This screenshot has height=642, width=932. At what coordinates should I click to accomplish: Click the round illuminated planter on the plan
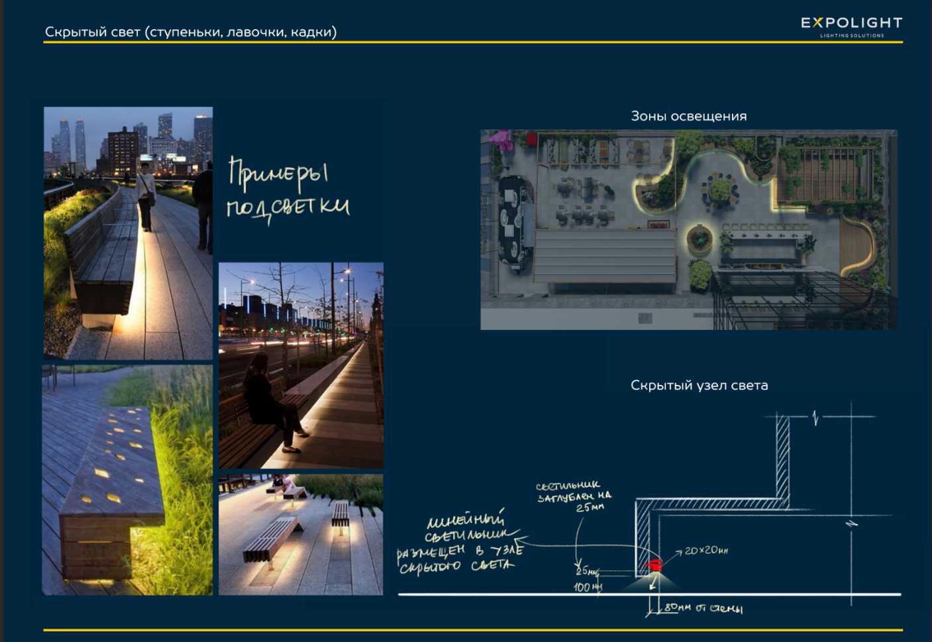699,238
